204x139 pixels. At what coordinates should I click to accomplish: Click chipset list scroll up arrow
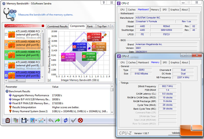[42, 31]
